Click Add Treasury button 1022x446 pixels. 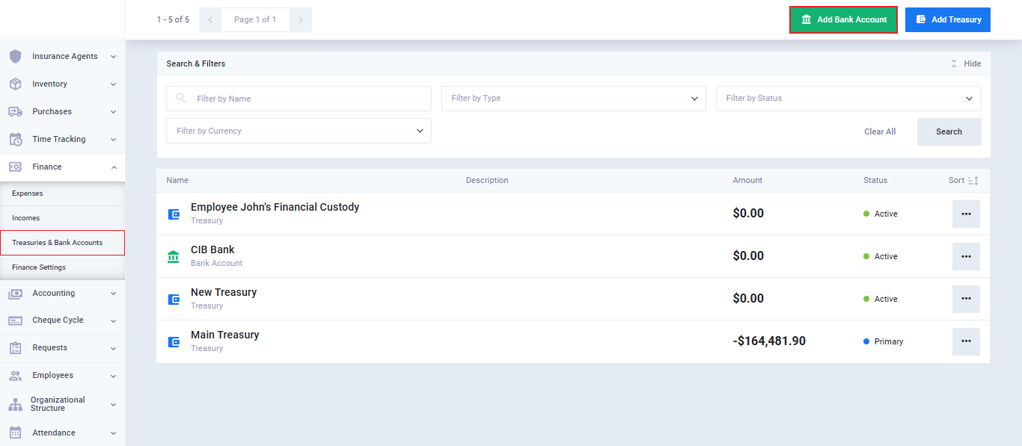(x=948, y=19)
